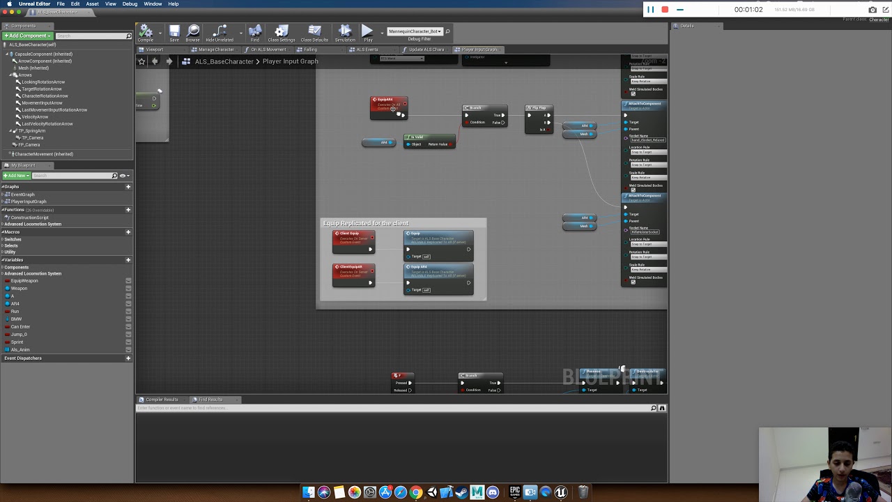Screen dimensions: 892x502
Task: Collapse the Arrows component group
Action: [x=12, y=75]
